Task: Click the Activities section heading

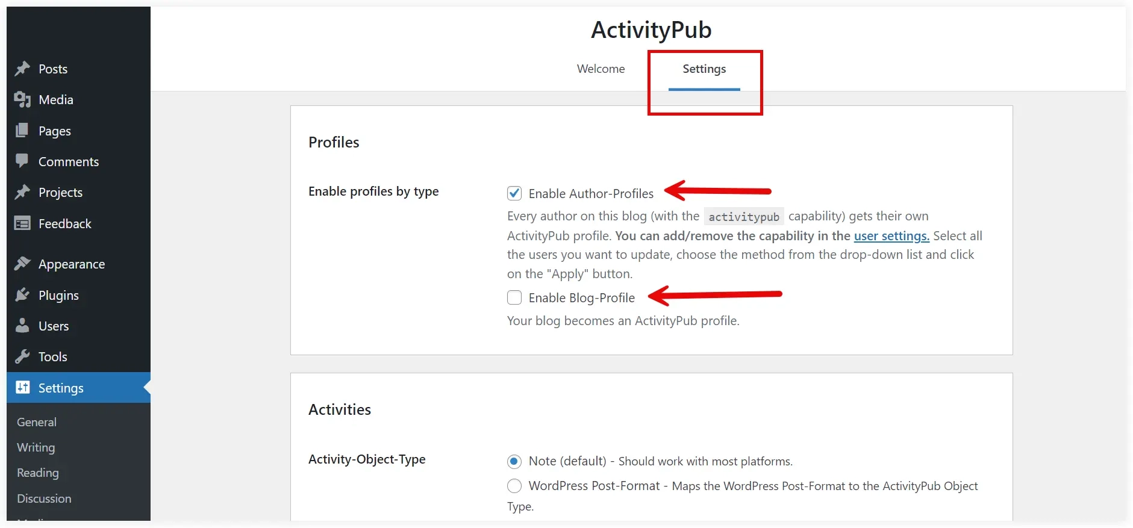Action: tap(340, 409)
